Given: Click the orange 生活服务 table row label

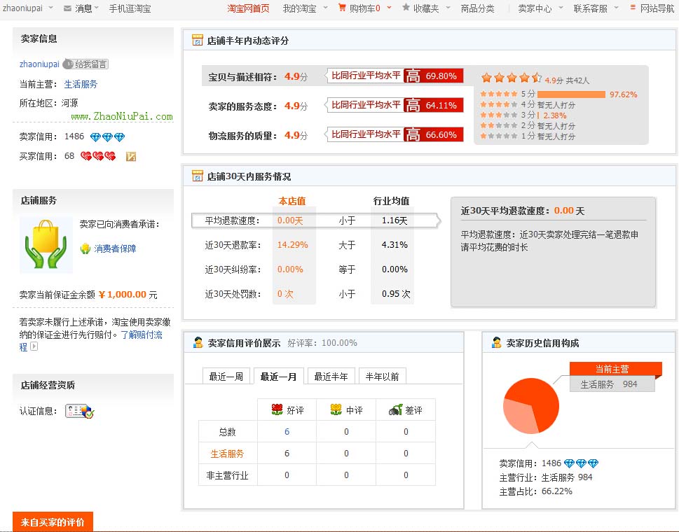Looking at the screenshot, I should click(x=227, y=454).
